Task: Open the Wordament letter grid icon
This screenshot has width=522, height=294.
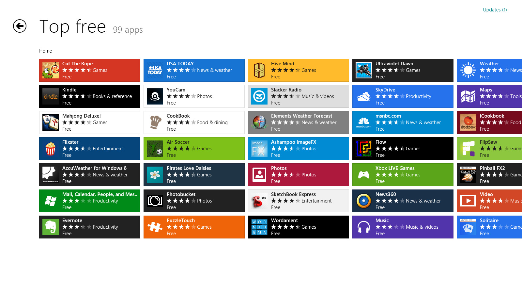Action: (259, 227)
